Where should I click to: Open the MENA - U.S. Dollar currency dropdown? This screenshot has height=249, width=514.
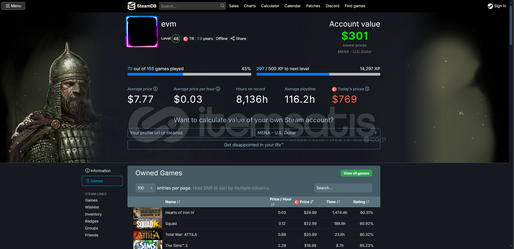(318, 133)
